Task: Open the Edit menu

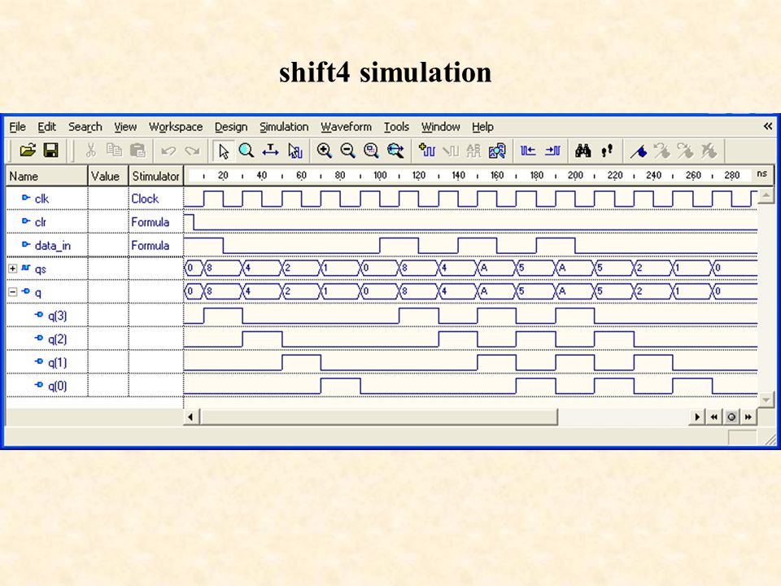Action: (x=47, y=127)
